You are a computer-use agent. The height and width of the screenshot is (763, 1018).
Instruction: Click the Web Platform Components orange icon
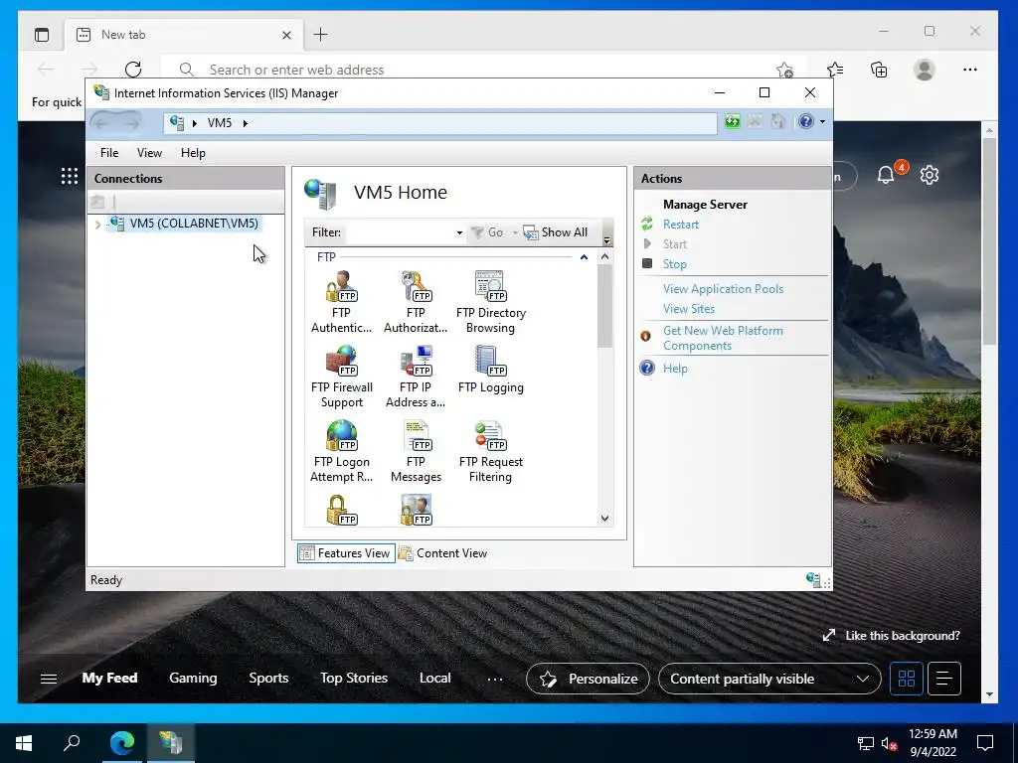(x=645, y=336)
